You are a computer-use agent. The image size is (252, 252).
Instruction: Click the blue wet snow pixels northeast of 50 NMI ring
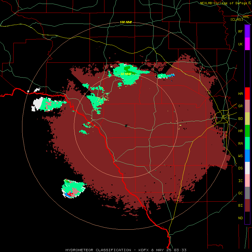point(171,75)
